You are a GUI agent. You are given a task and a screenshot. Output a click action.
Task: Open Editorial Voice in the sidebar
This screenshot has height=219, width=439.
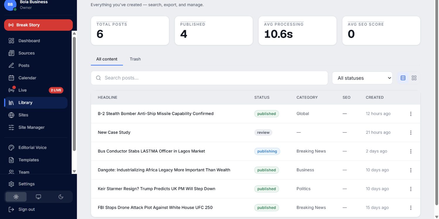coord(36,148)
